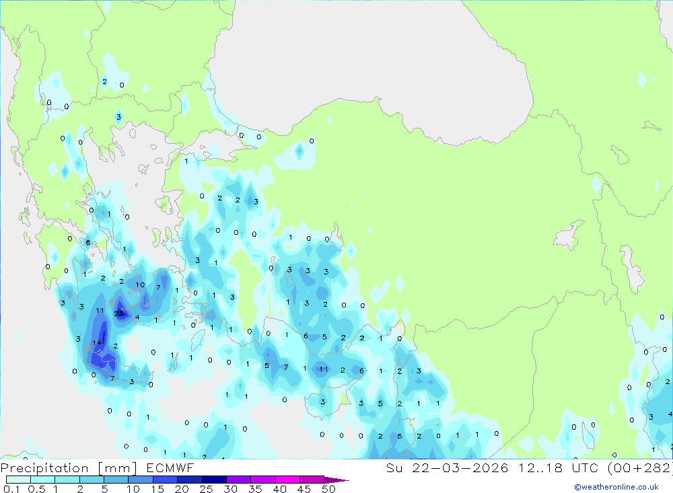Click the '50' legend scale label
This screenshot has width=673, height=493.
click(329, 489)
